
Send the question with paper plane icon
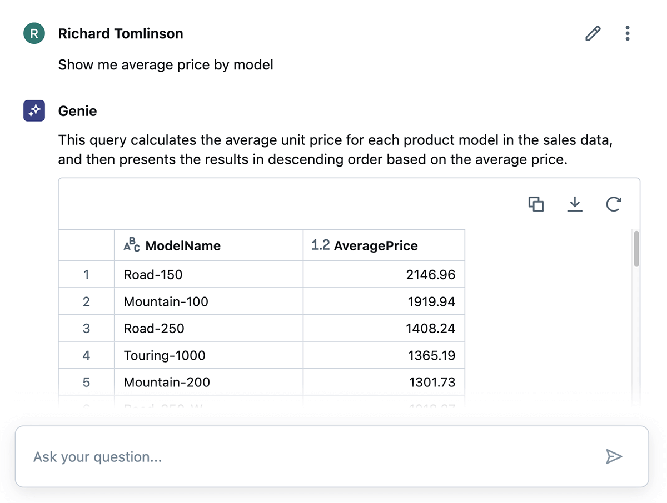pos(614,456)
